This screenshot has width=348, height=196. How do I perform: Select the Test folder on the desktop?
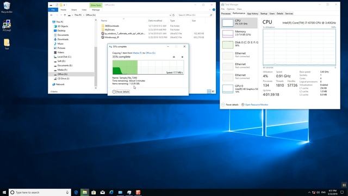click(x=7, y=44)
